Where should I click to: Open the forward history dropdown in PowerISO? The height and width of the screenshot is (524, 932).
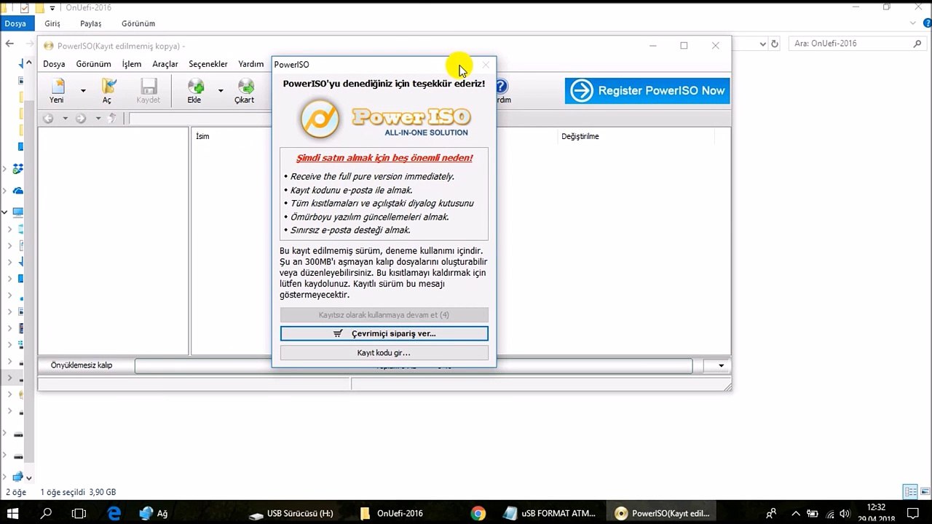[98, 118]
